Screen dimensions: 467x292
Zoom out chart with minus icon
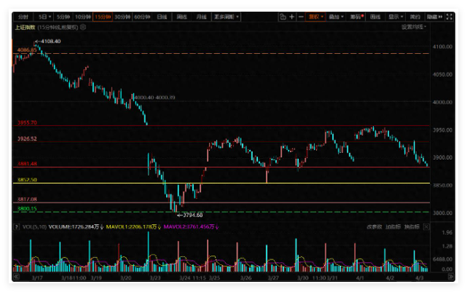click(301, 16)
